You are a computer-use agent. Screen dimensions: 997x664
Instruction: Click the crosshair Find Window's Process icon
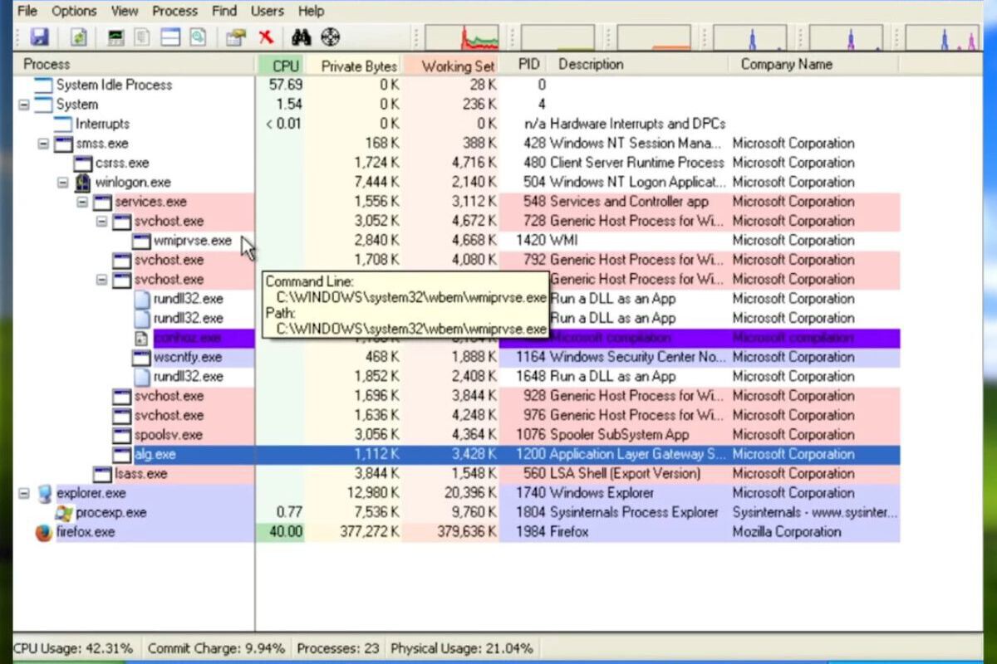pos(331,37)
